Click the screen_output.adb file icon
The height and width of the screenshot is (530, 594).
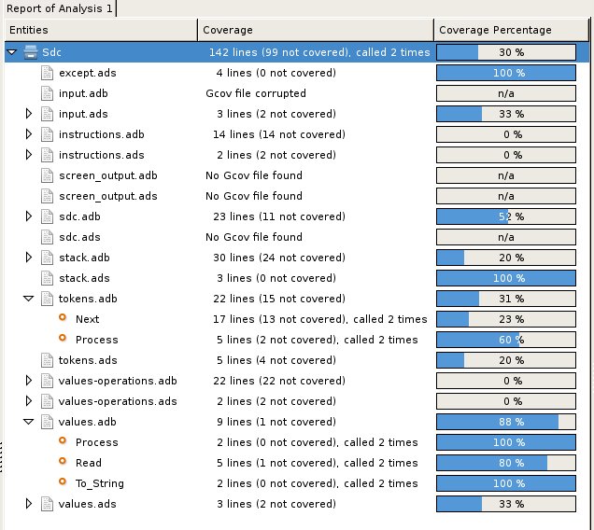click(47, 175)
